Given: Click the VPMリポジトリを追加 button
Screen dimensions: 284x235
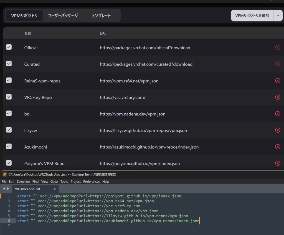Looking at the screenshot, I should point(252,16).
